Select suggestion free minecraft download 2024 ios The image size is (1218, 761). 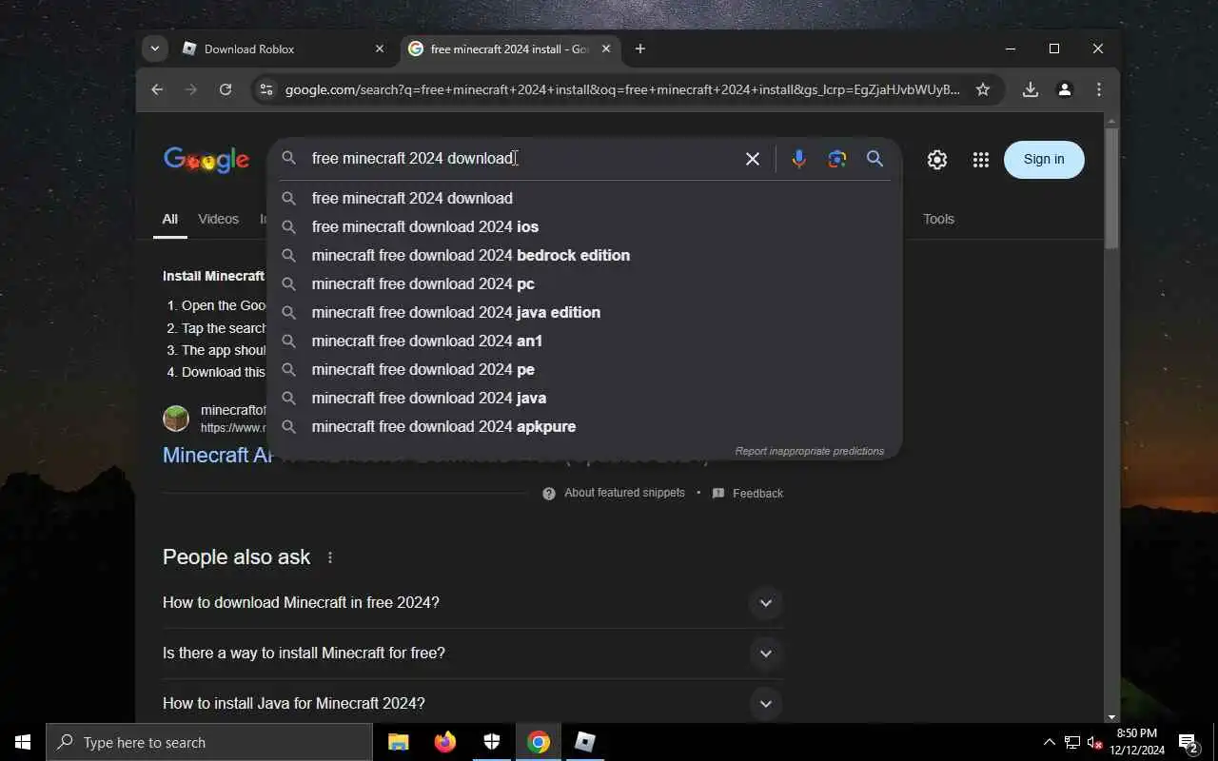pos(584,226)
